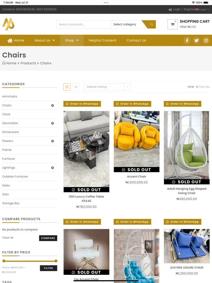This screenshot has width=212, height=283.
Task: Open Contact Us page
Action: [x=136, y=41]
